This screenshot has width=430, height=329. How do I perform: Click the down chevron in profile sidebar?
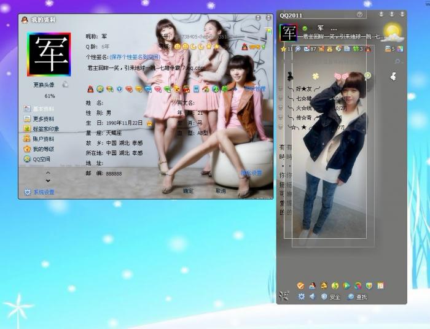tap(48, 180)
